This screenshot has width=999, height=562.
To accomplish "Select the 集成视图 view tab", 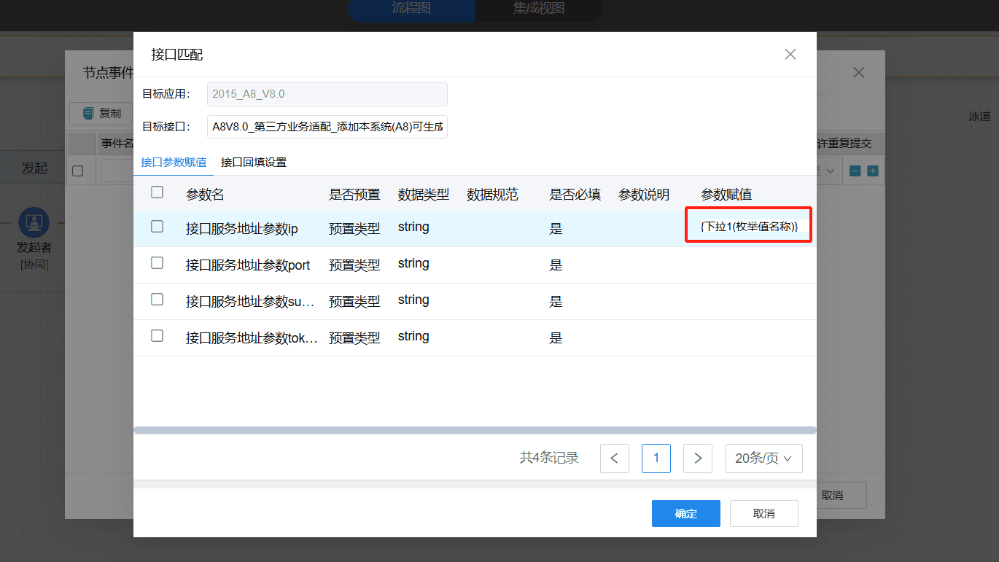I will tap(539, 9).
